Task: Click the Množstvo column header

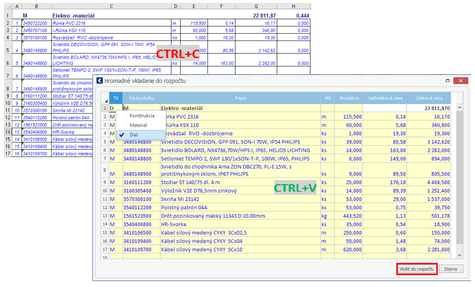Action: point(349,97)
